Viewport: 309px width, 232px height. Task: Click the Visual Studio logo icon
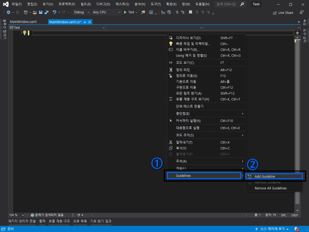point(5,4)
